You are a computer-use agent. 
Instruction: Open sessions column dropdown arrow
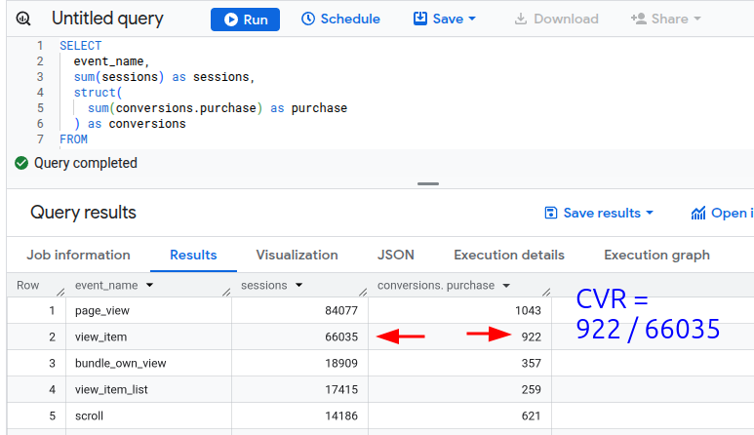tap(298, 286)
